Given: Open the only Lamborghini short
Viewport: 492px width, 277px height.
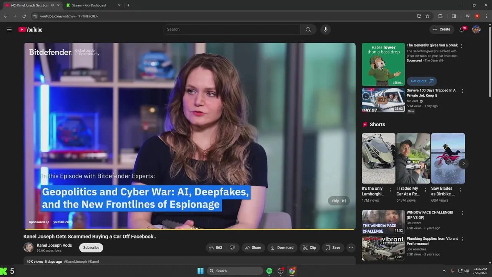Looking at the screenshot, I should point(378,158).
